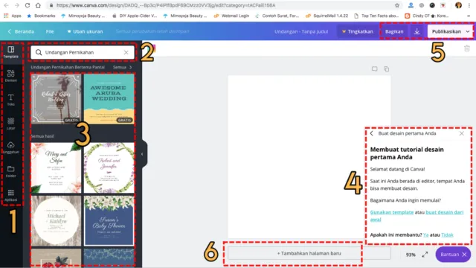Click the trash delete icon
476x268 pixels.
click(x=467, y=48)
